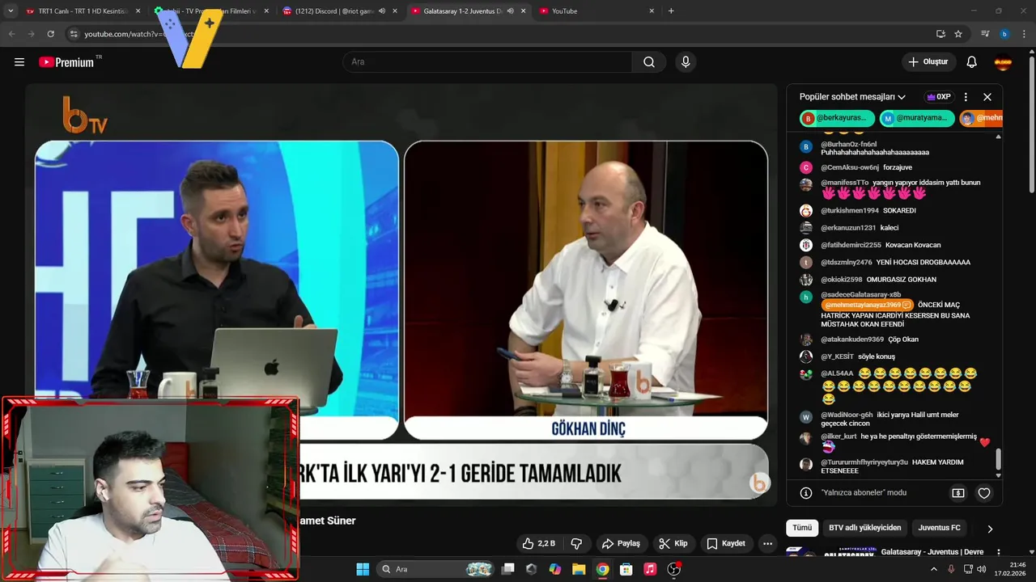Dislike the video
Image resolution: width=1036 pixels, height=582 pixels.
click(x=577, y=543)
